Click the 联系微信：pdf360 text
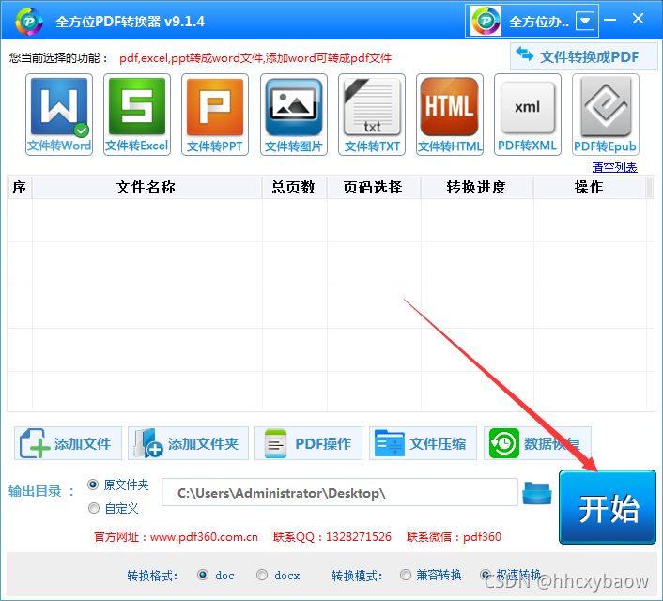This screenshot has height=601, width=663. (x=454, y=537)
